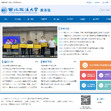Open the 教学运行 navigation menu
This screenshot has width=111, height=111.
[x=57, y=19]
